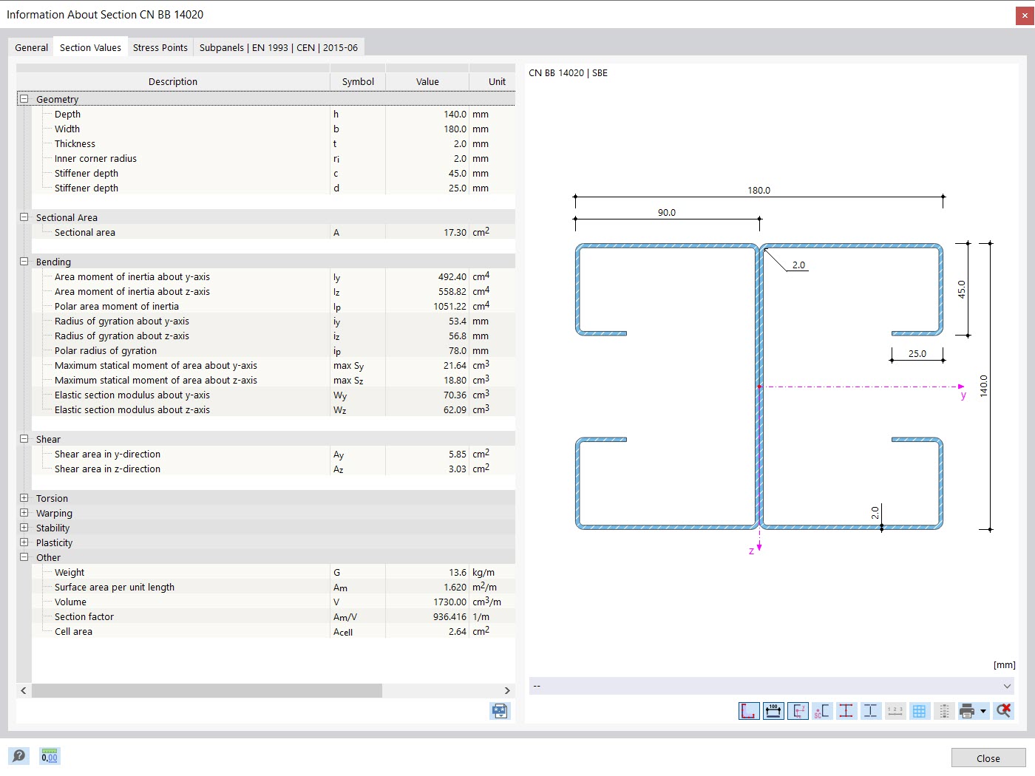Click the table export icon below section values
Screen dimensions: 1035x776
tap(500, 711)
